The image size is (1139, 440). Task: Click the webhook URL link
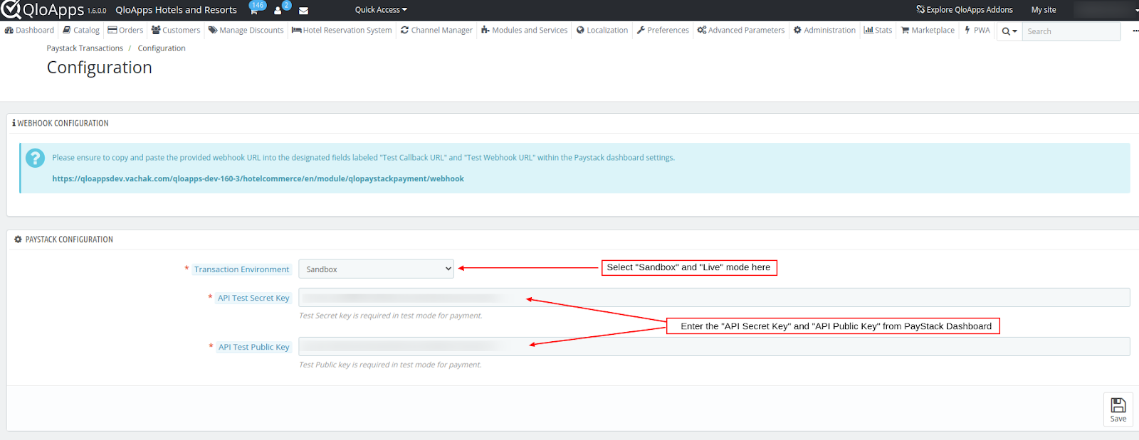point(258,178)
